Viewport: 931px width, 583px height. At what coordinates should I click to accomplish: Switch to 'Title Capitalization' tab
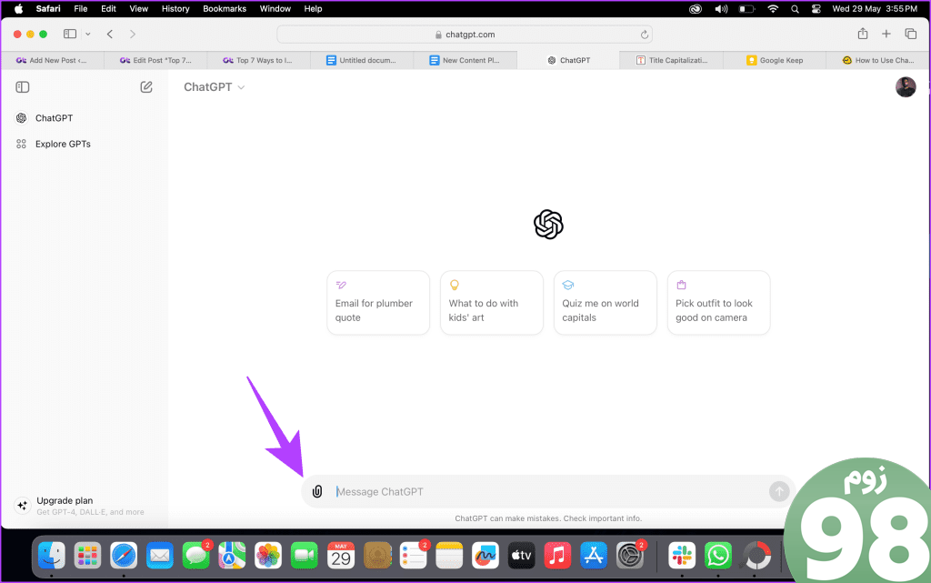point(672,60)
